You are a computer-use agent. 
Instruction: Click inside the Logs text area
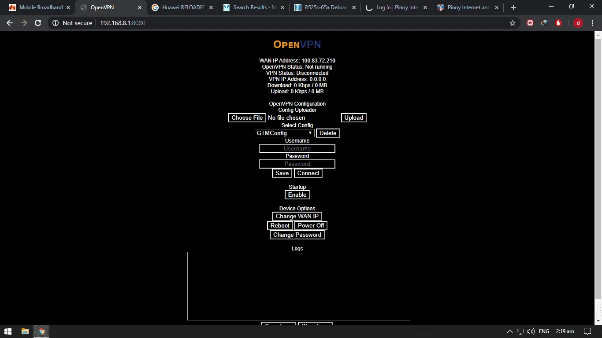click(x=299, y=286)
